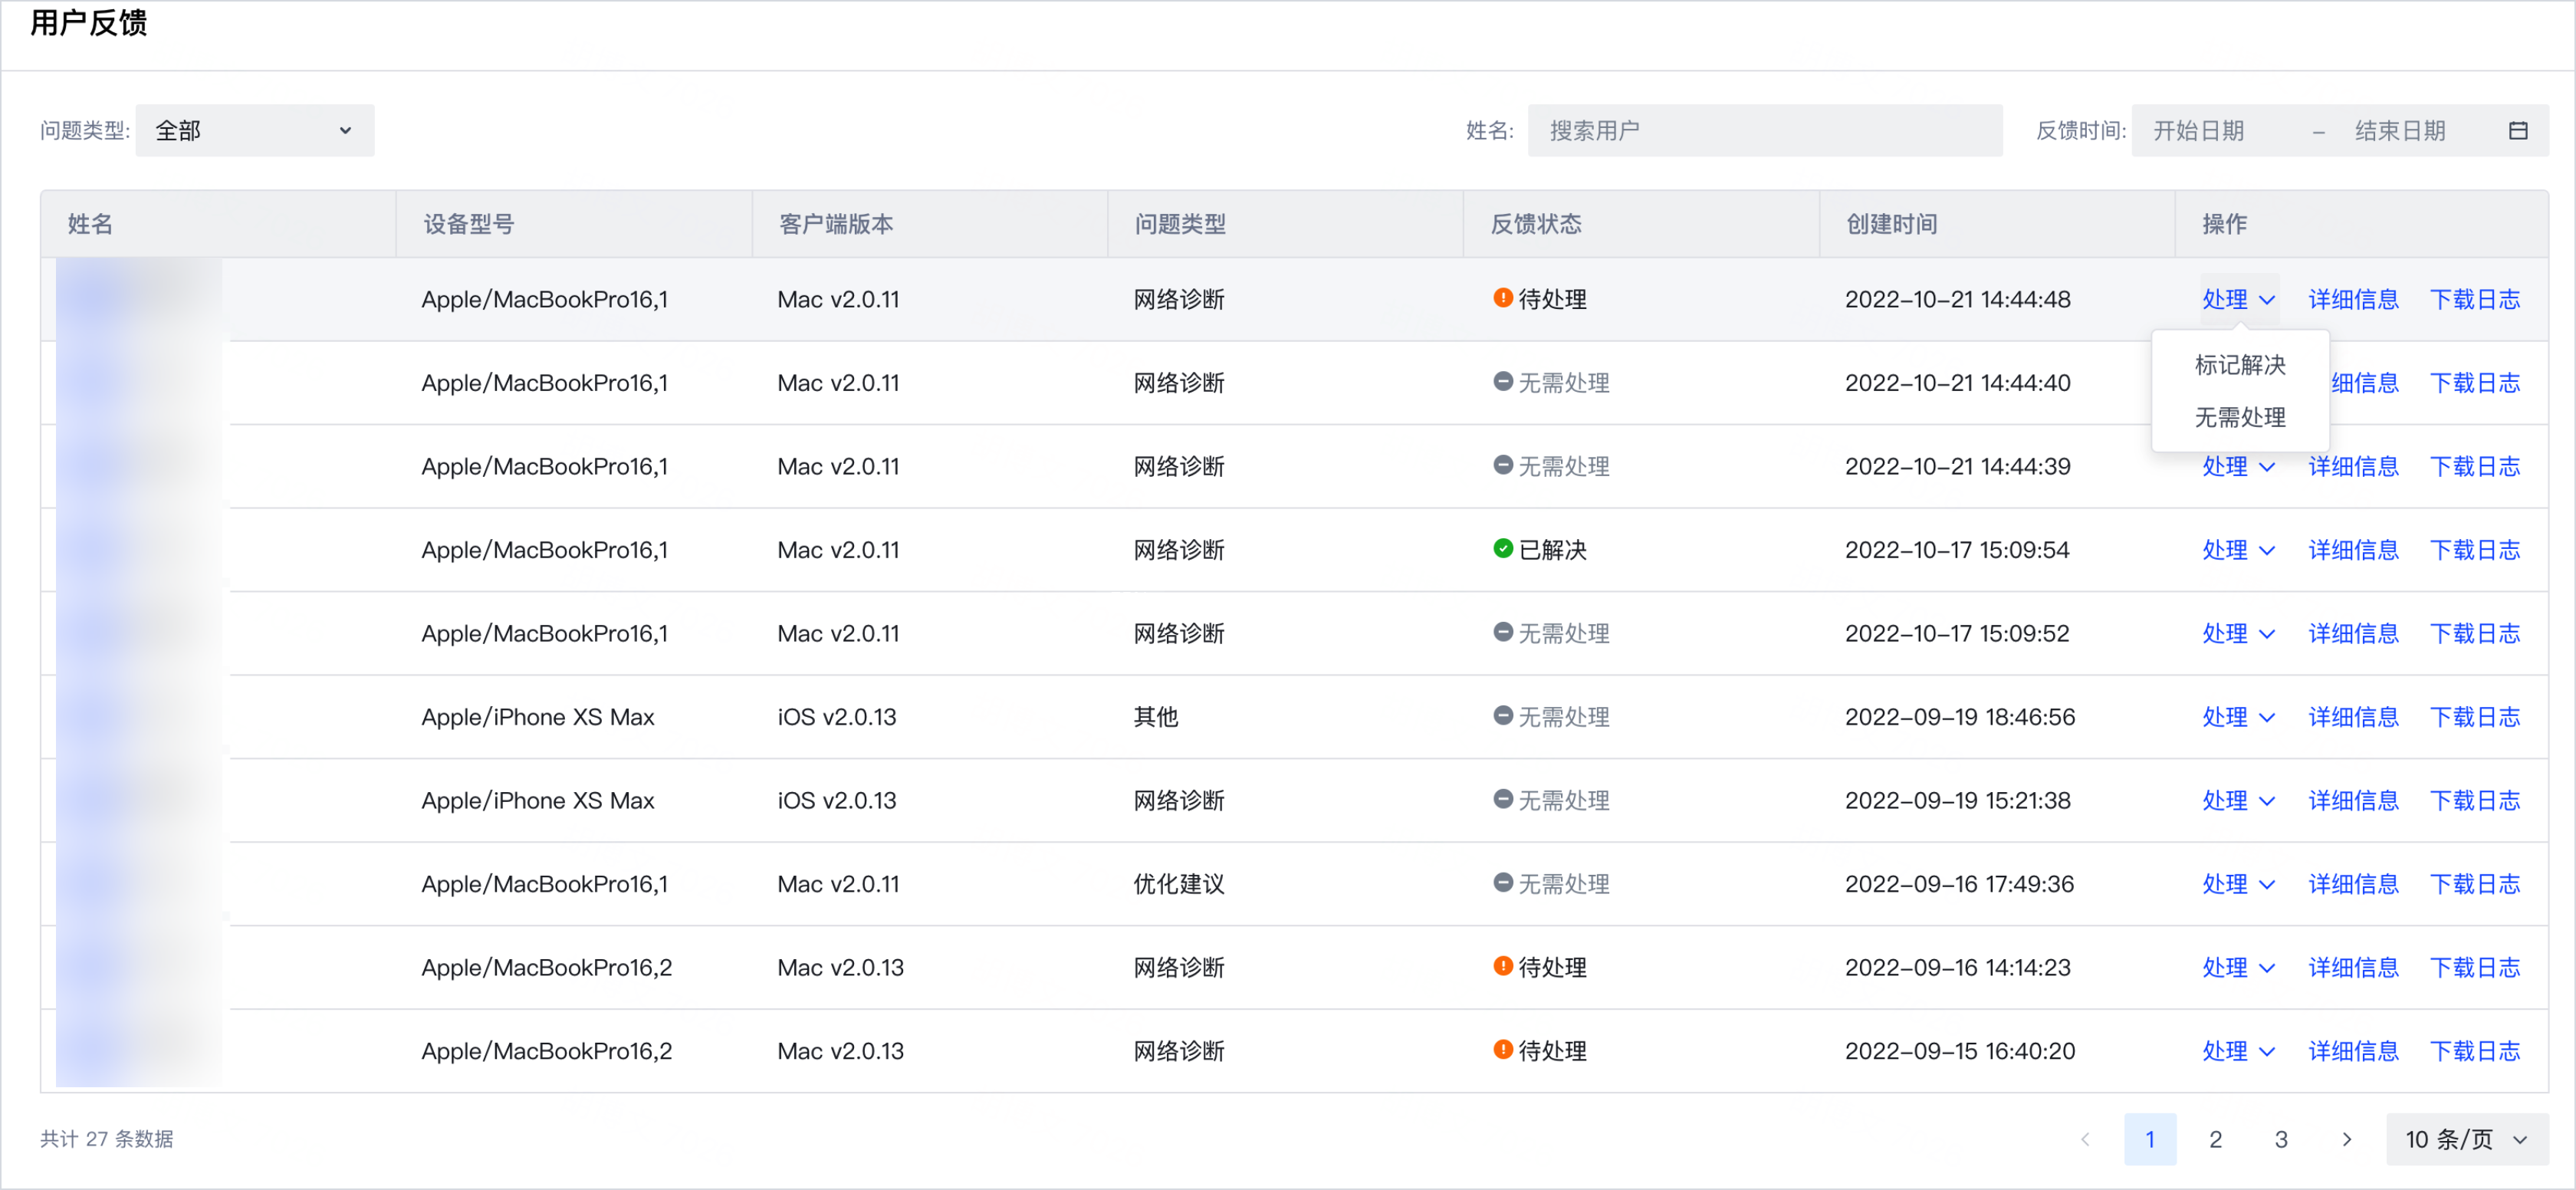Viewport: 2576px width, 1190px height.
Task: Click the 反馈状态 column header
Action: point(1536,224)
